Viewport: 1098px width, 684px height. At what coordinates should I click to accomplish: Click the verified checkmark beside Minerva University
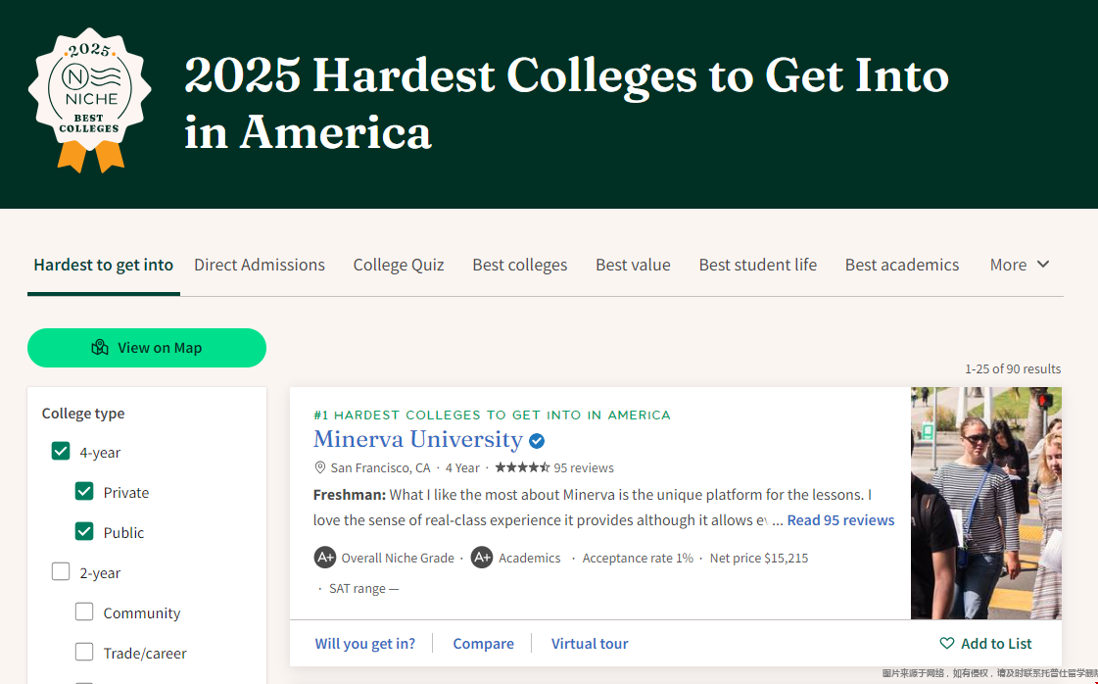[x=537, y=441]
